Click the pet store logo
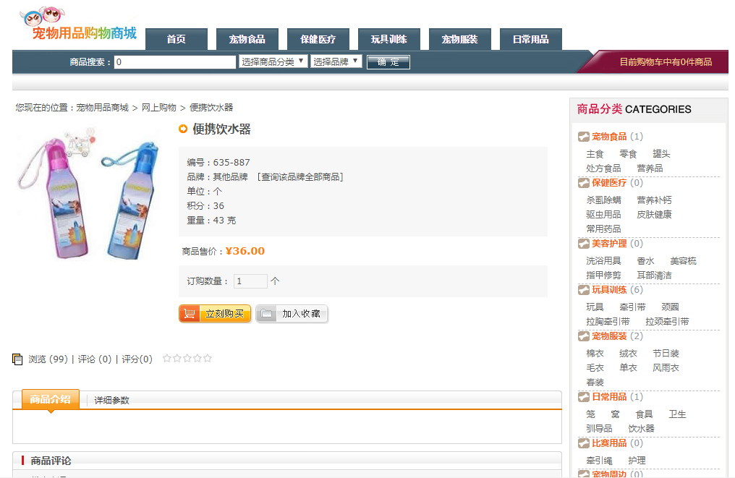735x478 pixels. (x=78, y=24)
